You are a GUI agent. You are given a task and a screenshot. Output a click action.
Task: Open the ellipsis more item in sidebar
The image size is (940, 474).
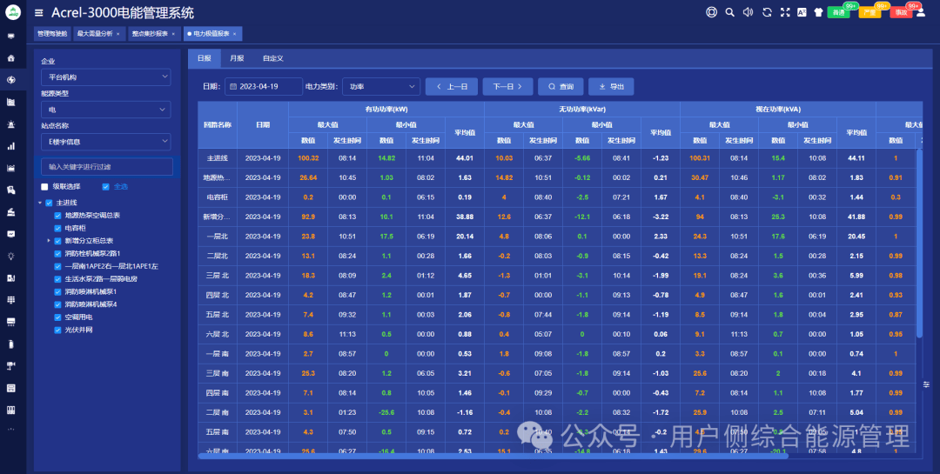pyautogui.click(x=10, y=429)
